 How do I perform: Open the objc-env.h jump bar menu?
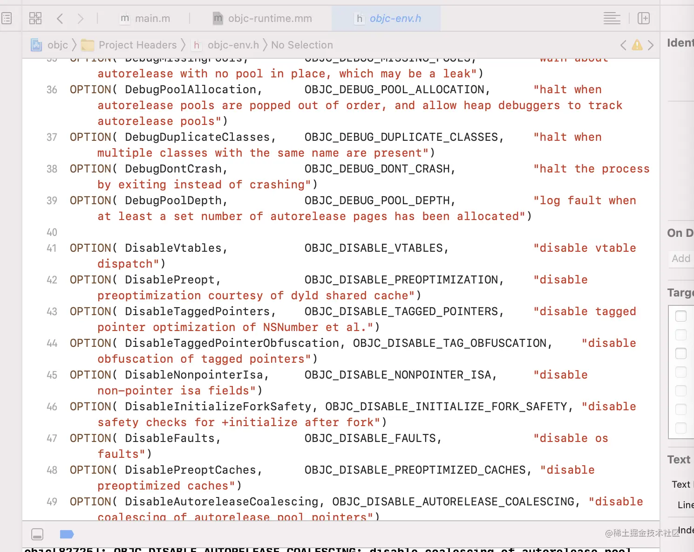233,45
